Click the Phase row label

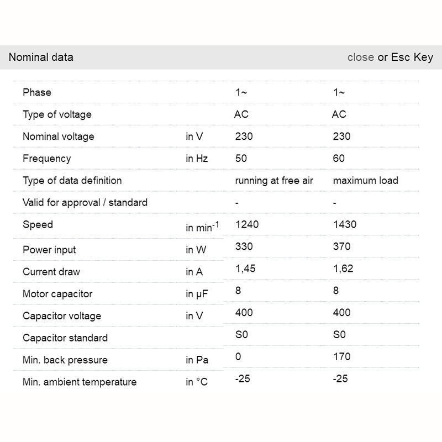click(37, 92)
